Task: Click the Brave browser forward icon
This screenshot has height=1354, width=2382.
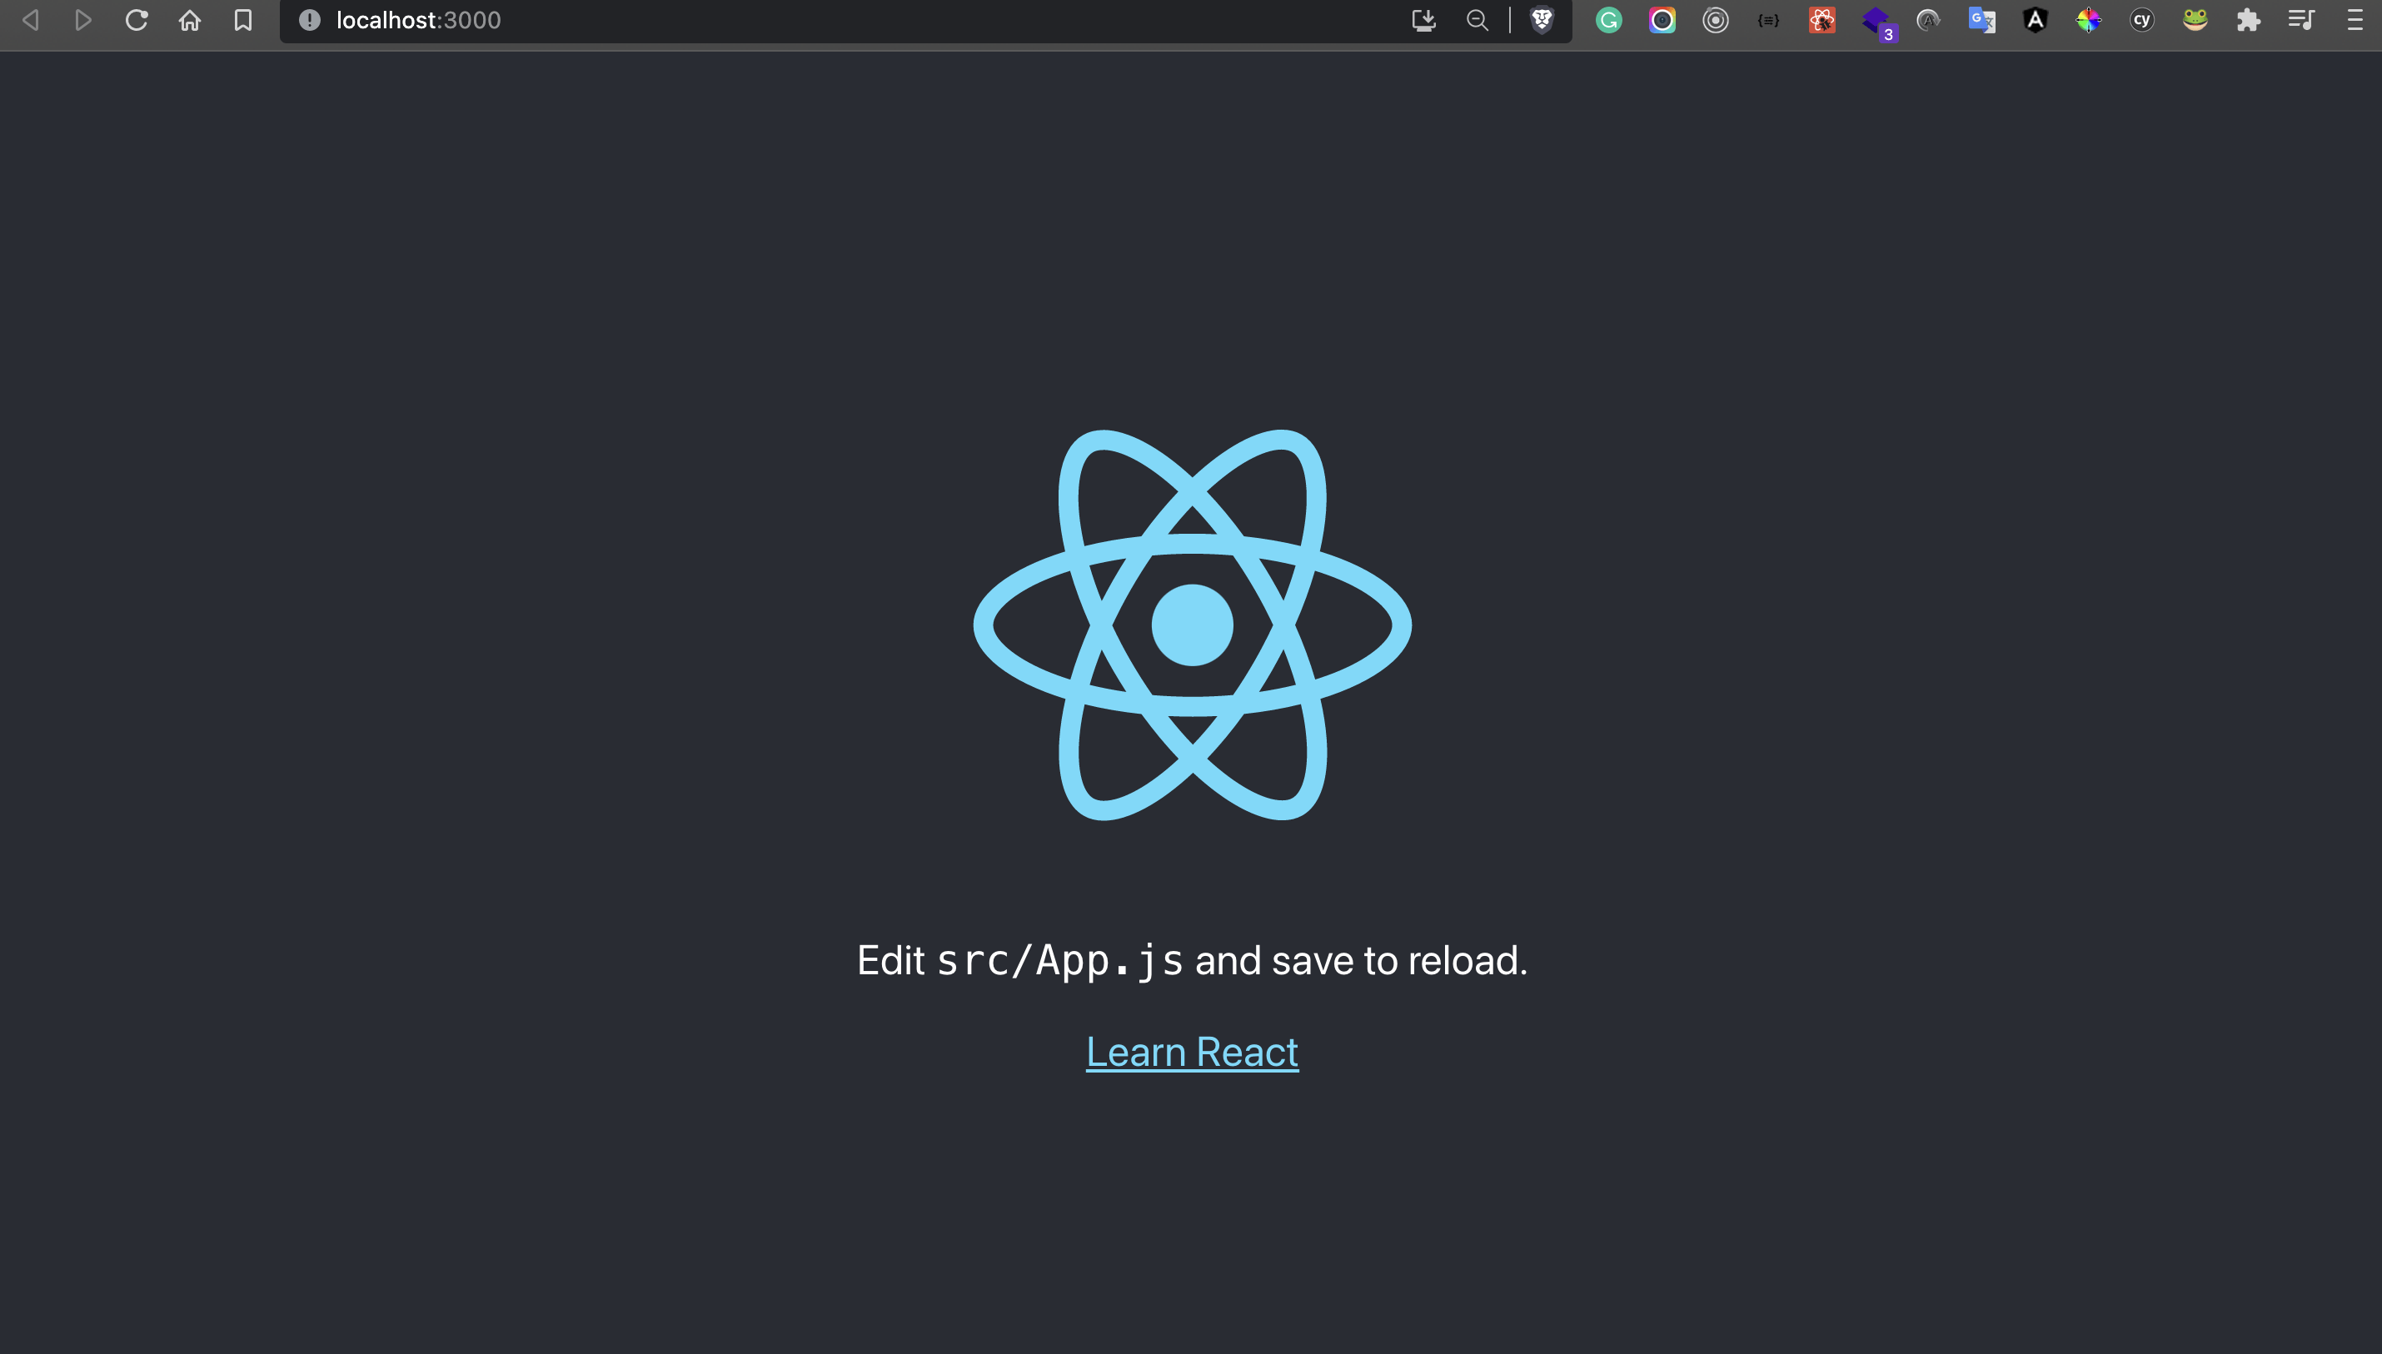Action: [82, 20]
